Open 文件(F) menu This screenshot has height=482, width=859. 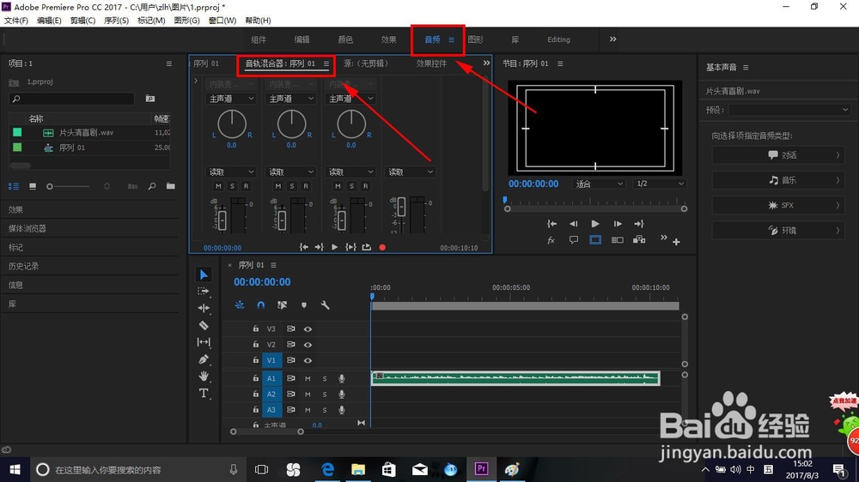click(16, 21)
